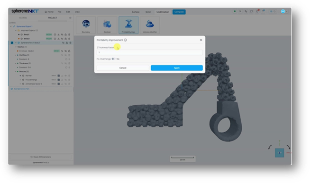The image size is (310, 183).
Task: Click the delete trash icon for Body1
Action: 69,34
